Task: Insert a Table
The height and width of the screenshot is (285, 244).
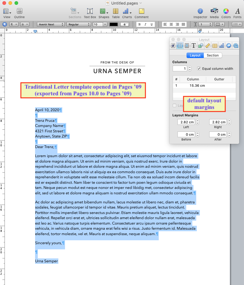Action: tap(115, 13)
